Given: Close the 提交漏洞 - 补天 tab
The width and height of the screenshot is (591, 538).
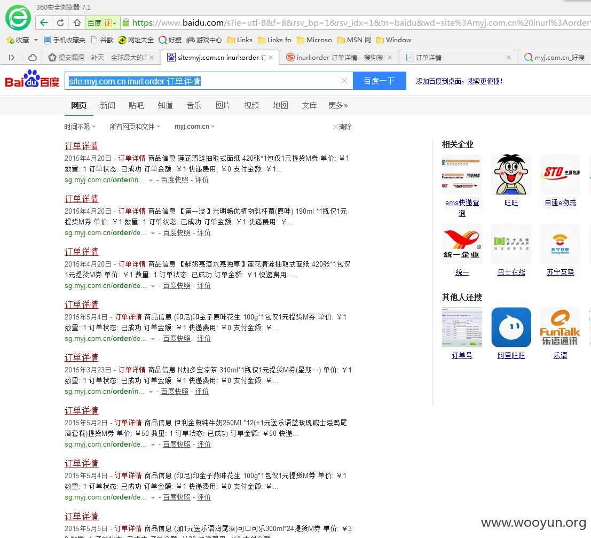Looking at the screenshot, I should [x=152, y=57].
